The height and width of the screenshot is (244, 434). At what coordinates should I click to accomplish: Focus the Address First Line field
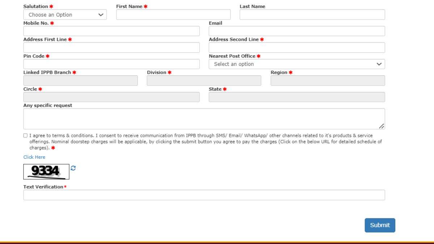click(x=111, y=48)
